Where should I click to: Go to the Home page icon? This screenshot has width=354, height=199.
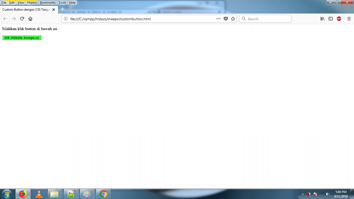(30, 19)
